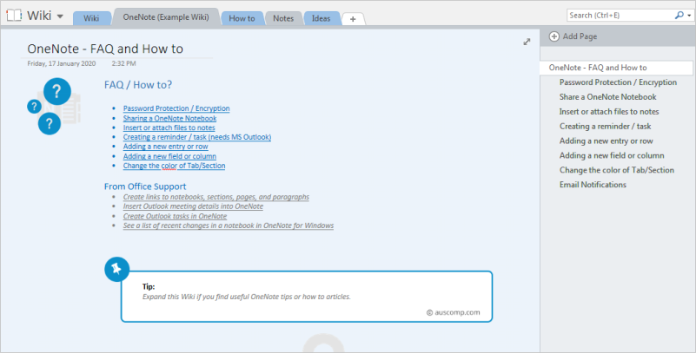Switch to the Wiki section tab
This screenshot has height=353, width=696.
(91, 18)
